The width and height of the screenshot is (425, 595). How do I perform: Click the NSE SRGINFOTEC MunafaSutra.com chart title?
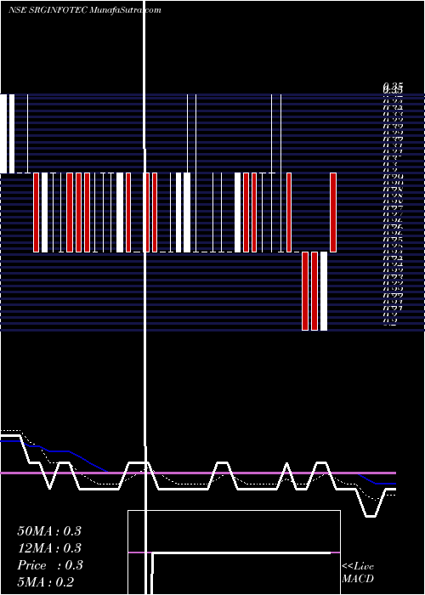tap(85, 10)
